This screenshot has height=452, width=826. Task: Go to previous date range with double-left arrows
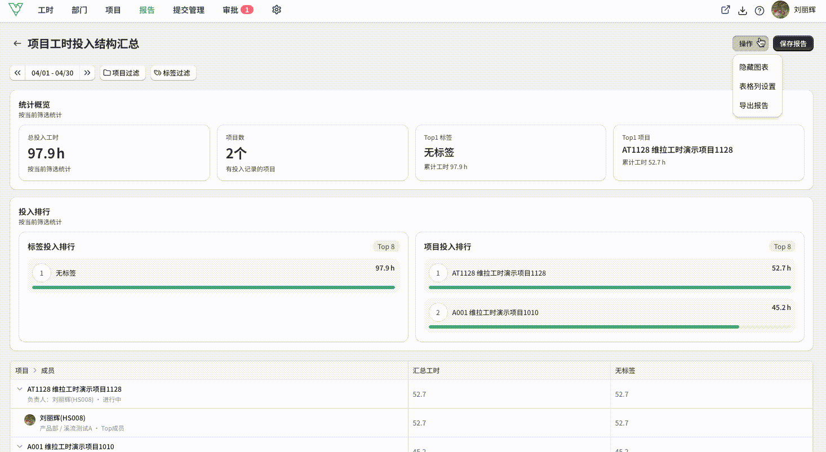[17, 73]
